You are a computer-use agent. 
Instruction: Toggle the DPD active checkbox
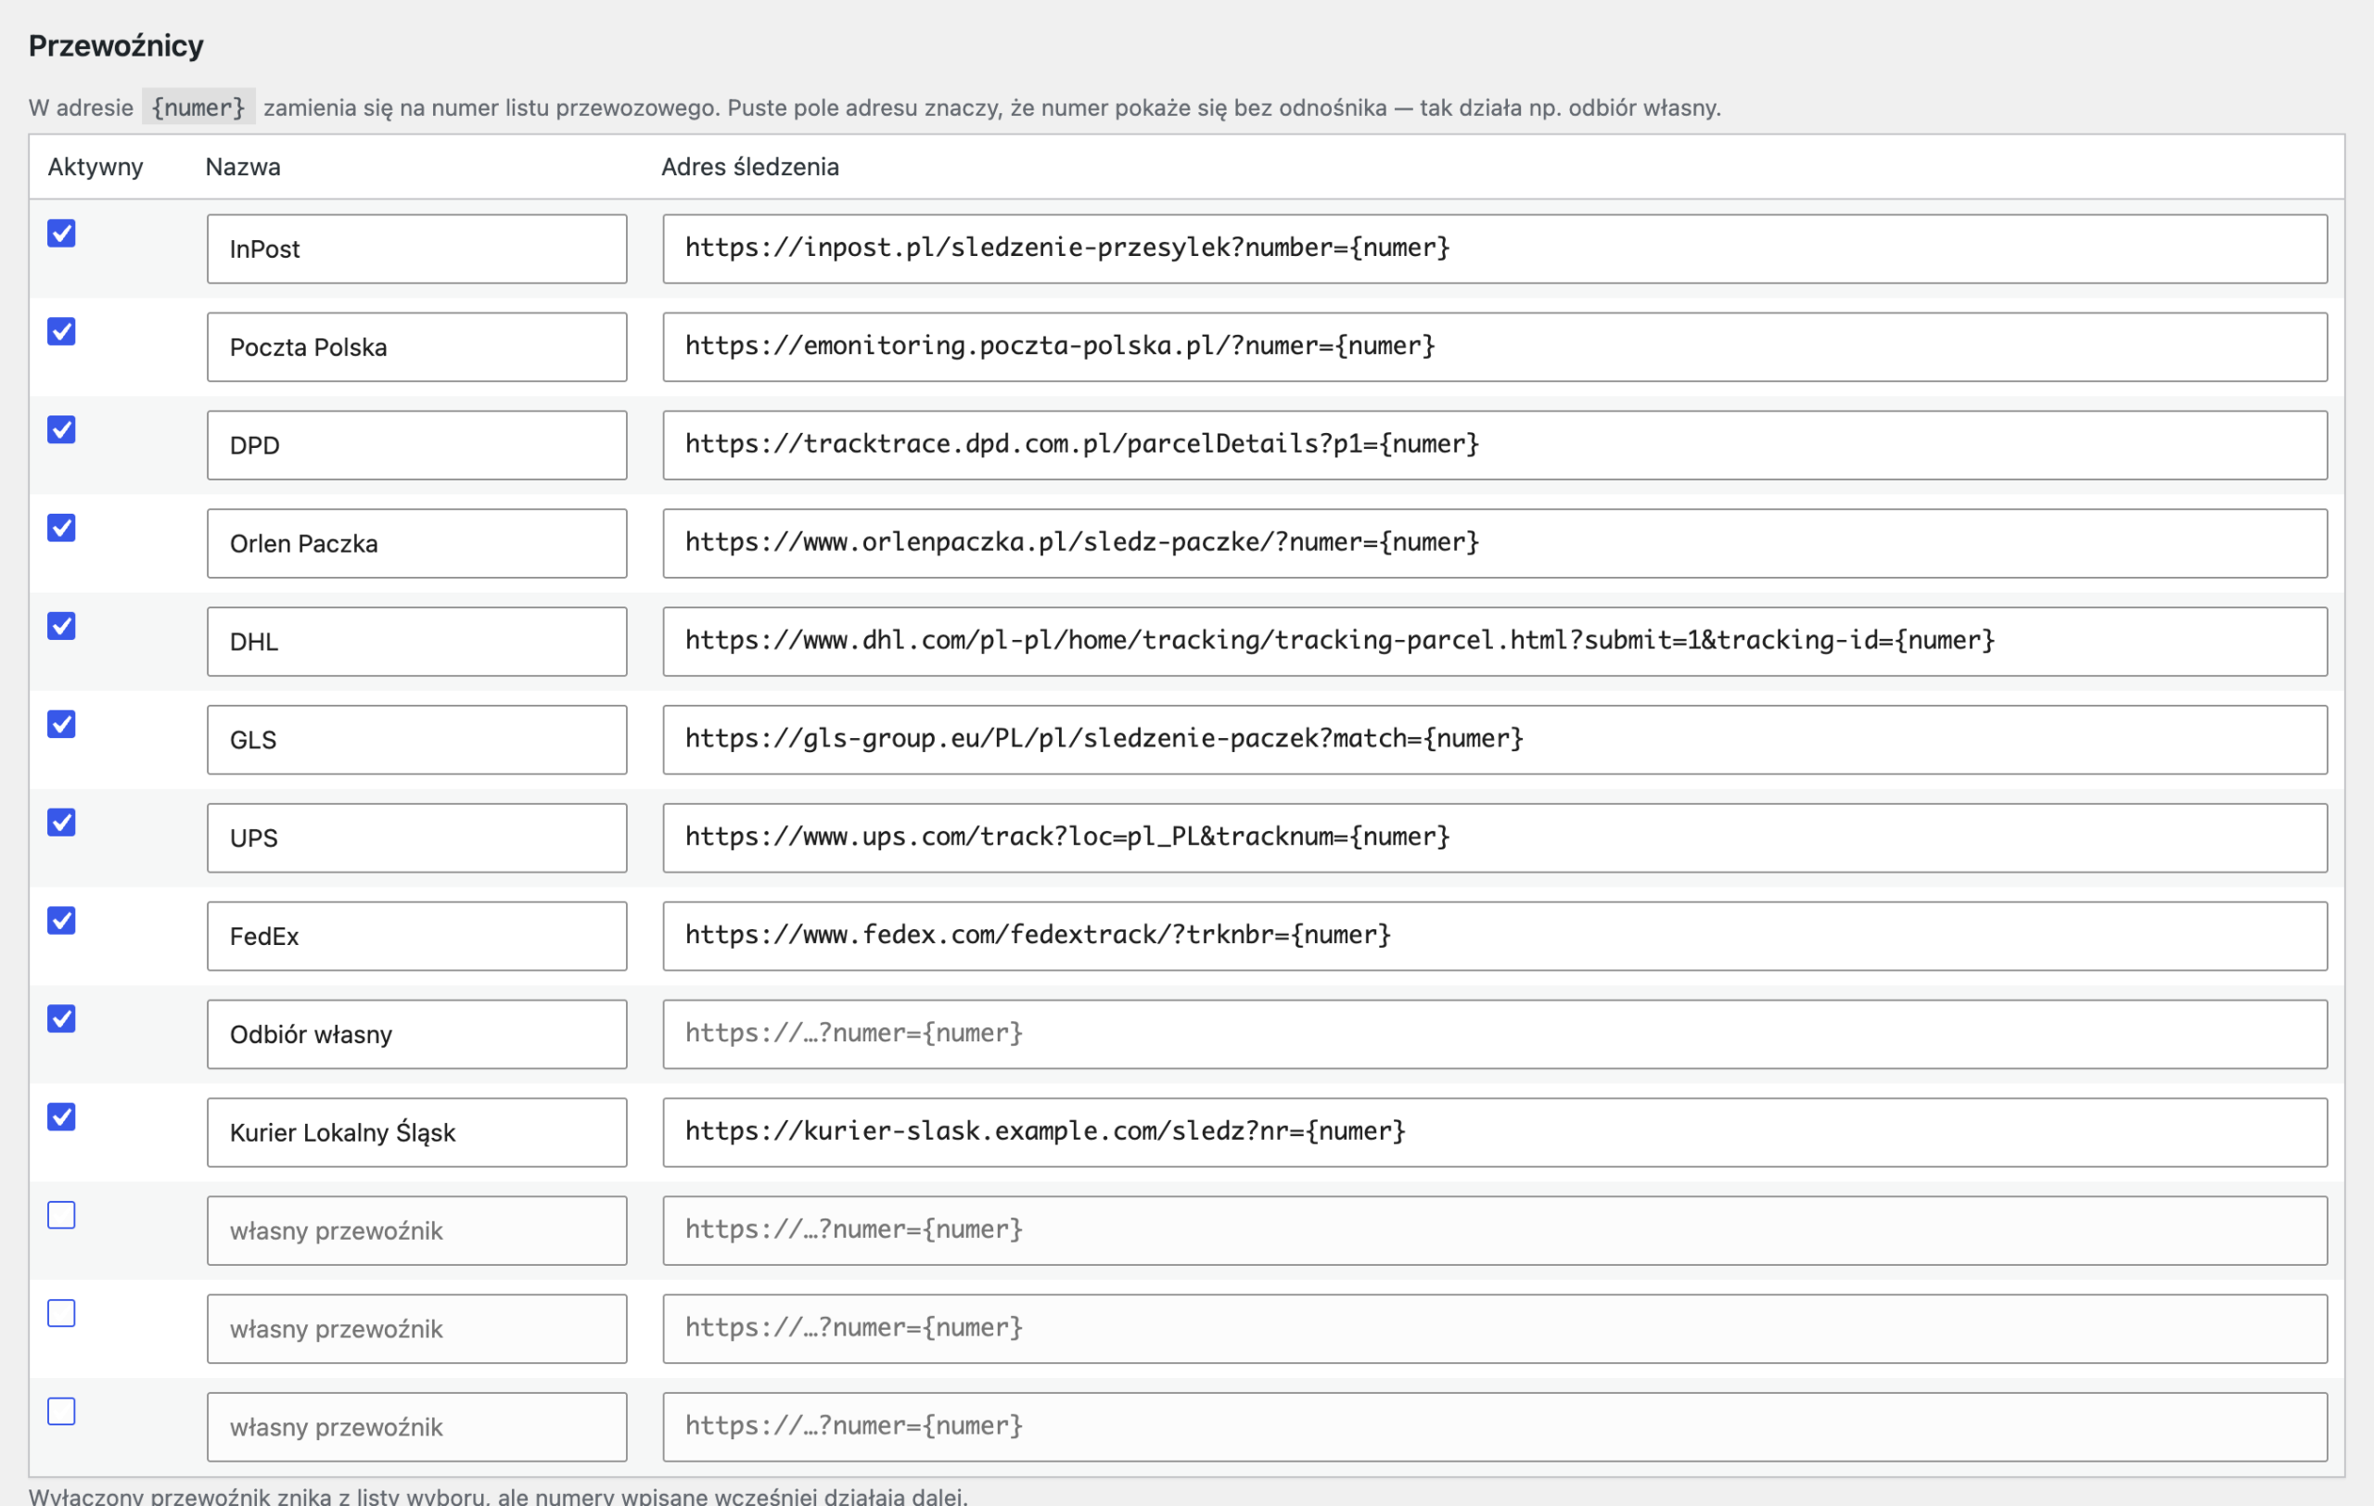tap(61, 429)
